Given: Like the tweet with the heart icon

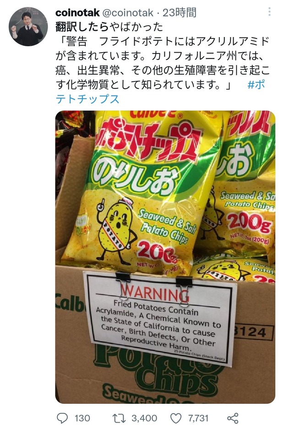Looking at the screenshot, I should click(x=176, y=418).
